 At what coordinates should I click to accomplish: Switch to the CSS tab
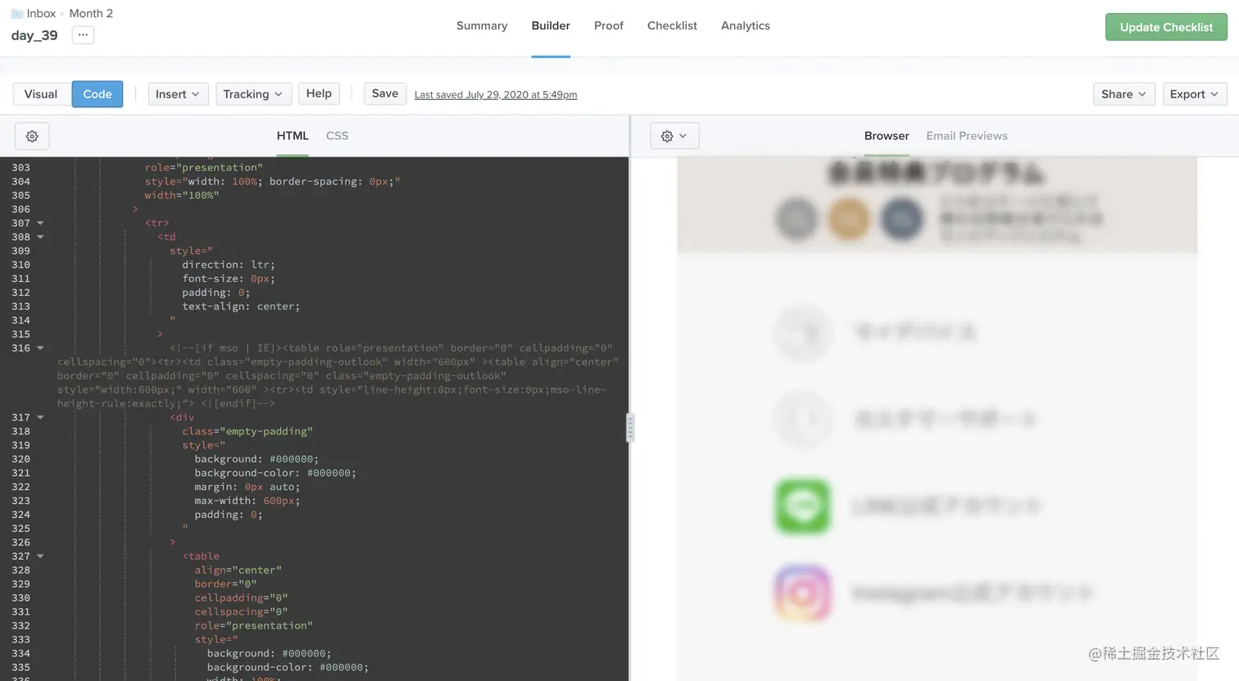337,135
